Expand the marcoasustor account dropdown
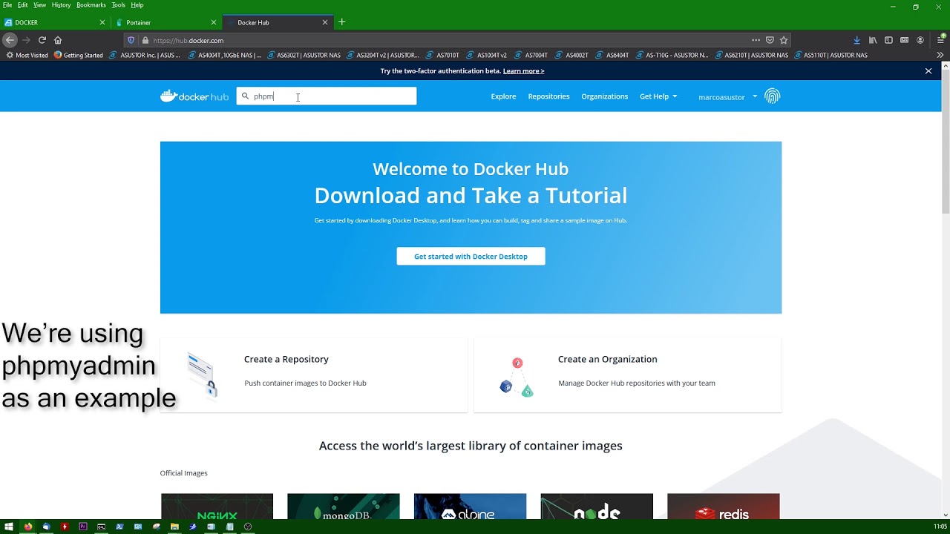Image resolution: width=950 pixels, height=534 pixels. 727,96
